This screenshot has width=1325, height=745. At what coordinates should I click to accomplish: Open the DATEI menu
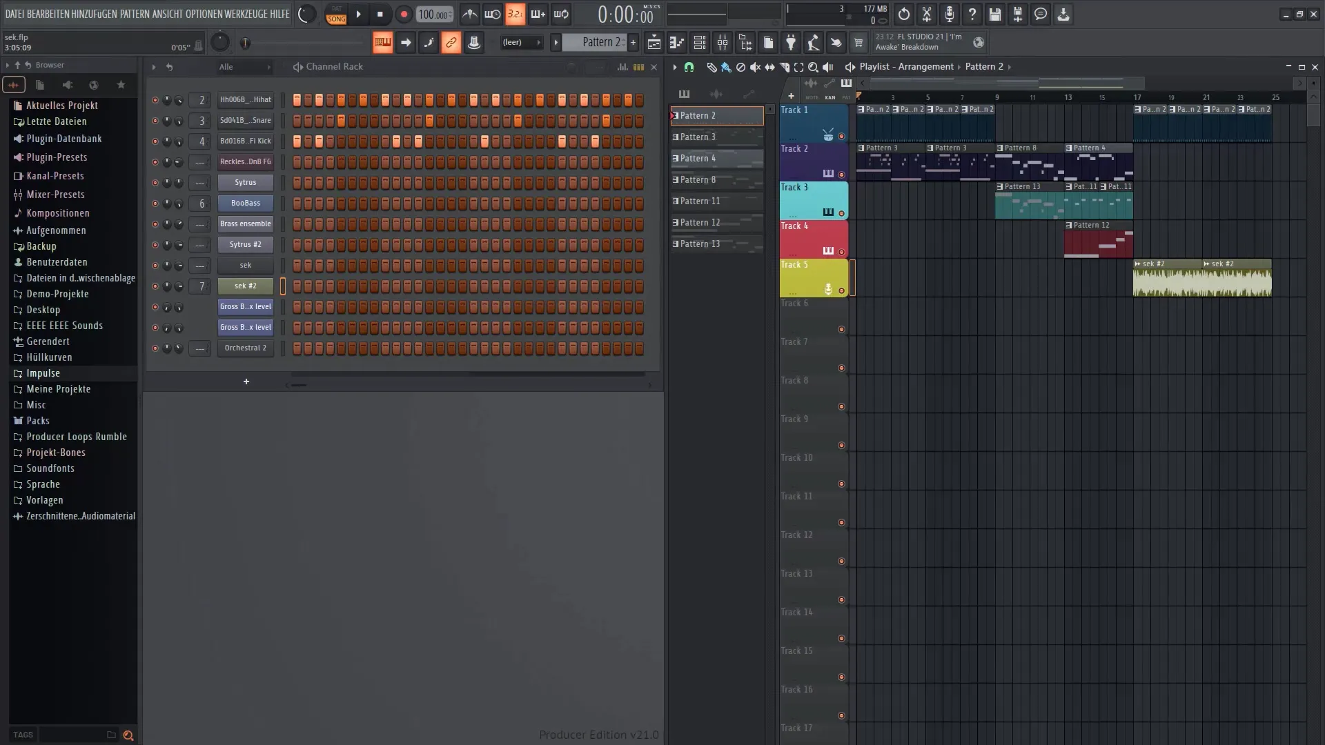(14, 14)
